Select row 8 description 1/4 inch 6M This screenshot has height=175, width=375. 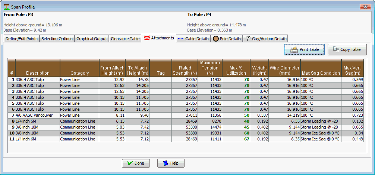point(38,121)
